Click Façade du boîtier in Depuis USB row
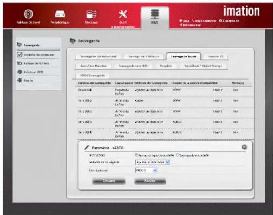Image resolution: width=273 pixels, height=215 pixels. click(122, 92)
